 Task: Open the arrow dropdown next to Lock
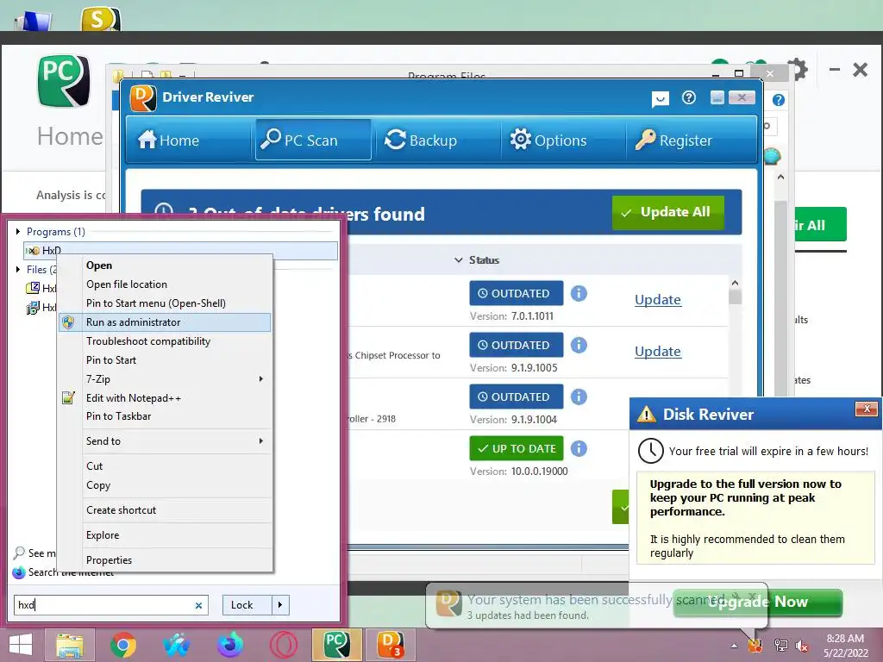[280, 605]
